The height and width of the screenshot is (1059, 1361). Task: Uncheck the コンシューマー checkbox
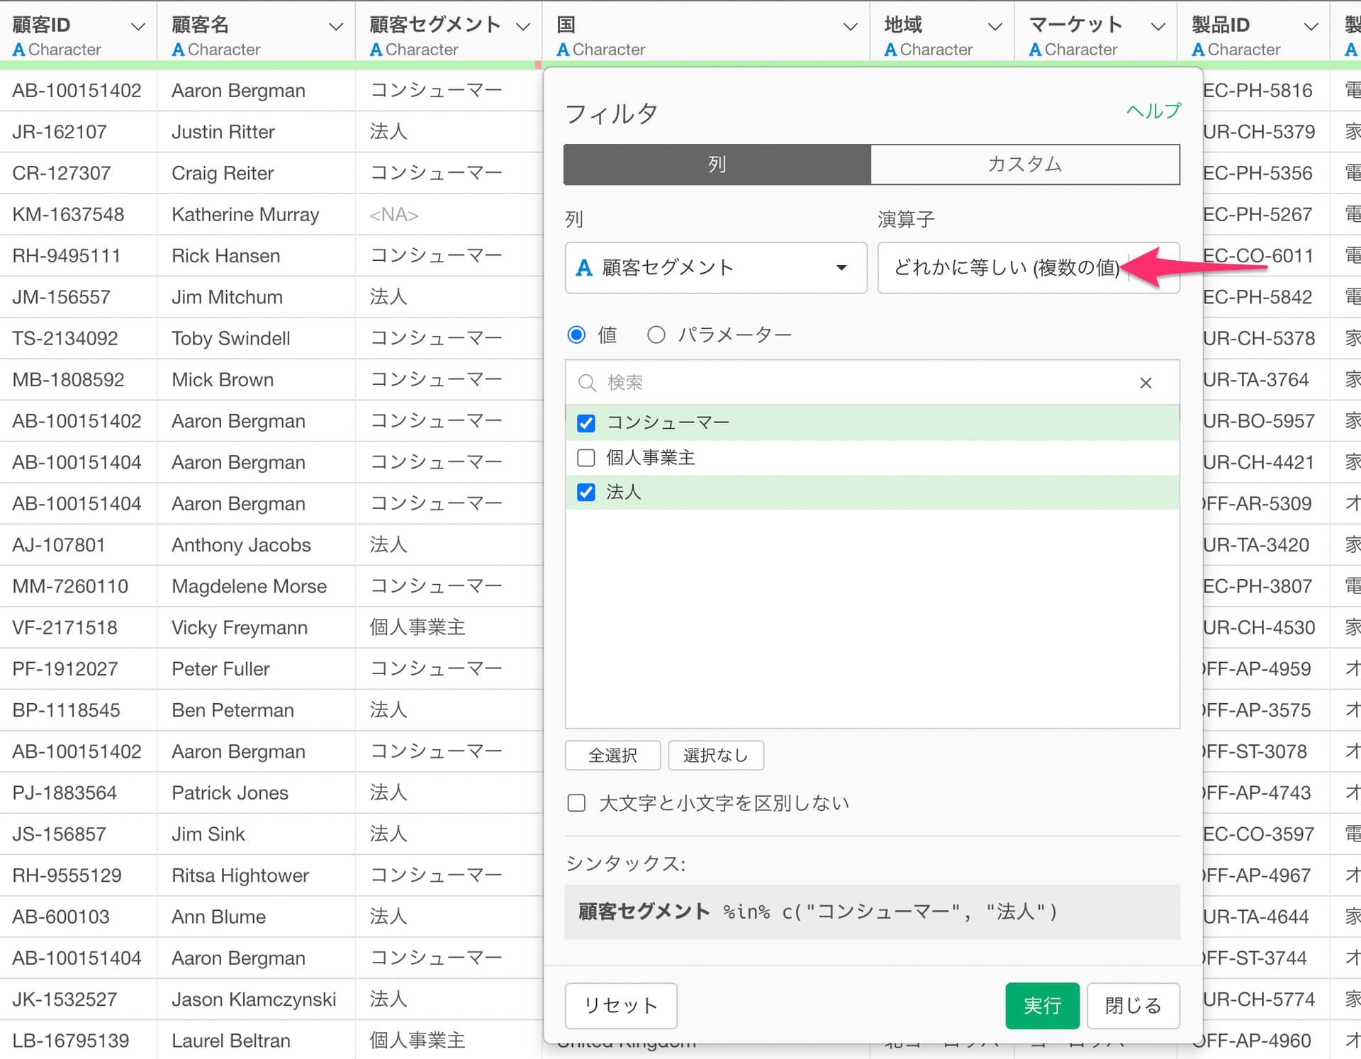click(586, 423)
